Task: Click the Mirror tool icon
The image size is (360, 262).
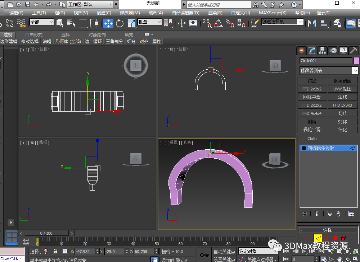Action: coord(311,23)
